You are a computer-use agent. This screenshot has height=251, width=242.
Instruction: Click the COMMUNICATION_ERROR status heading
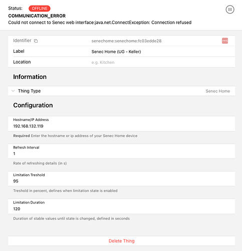[37, 16]
